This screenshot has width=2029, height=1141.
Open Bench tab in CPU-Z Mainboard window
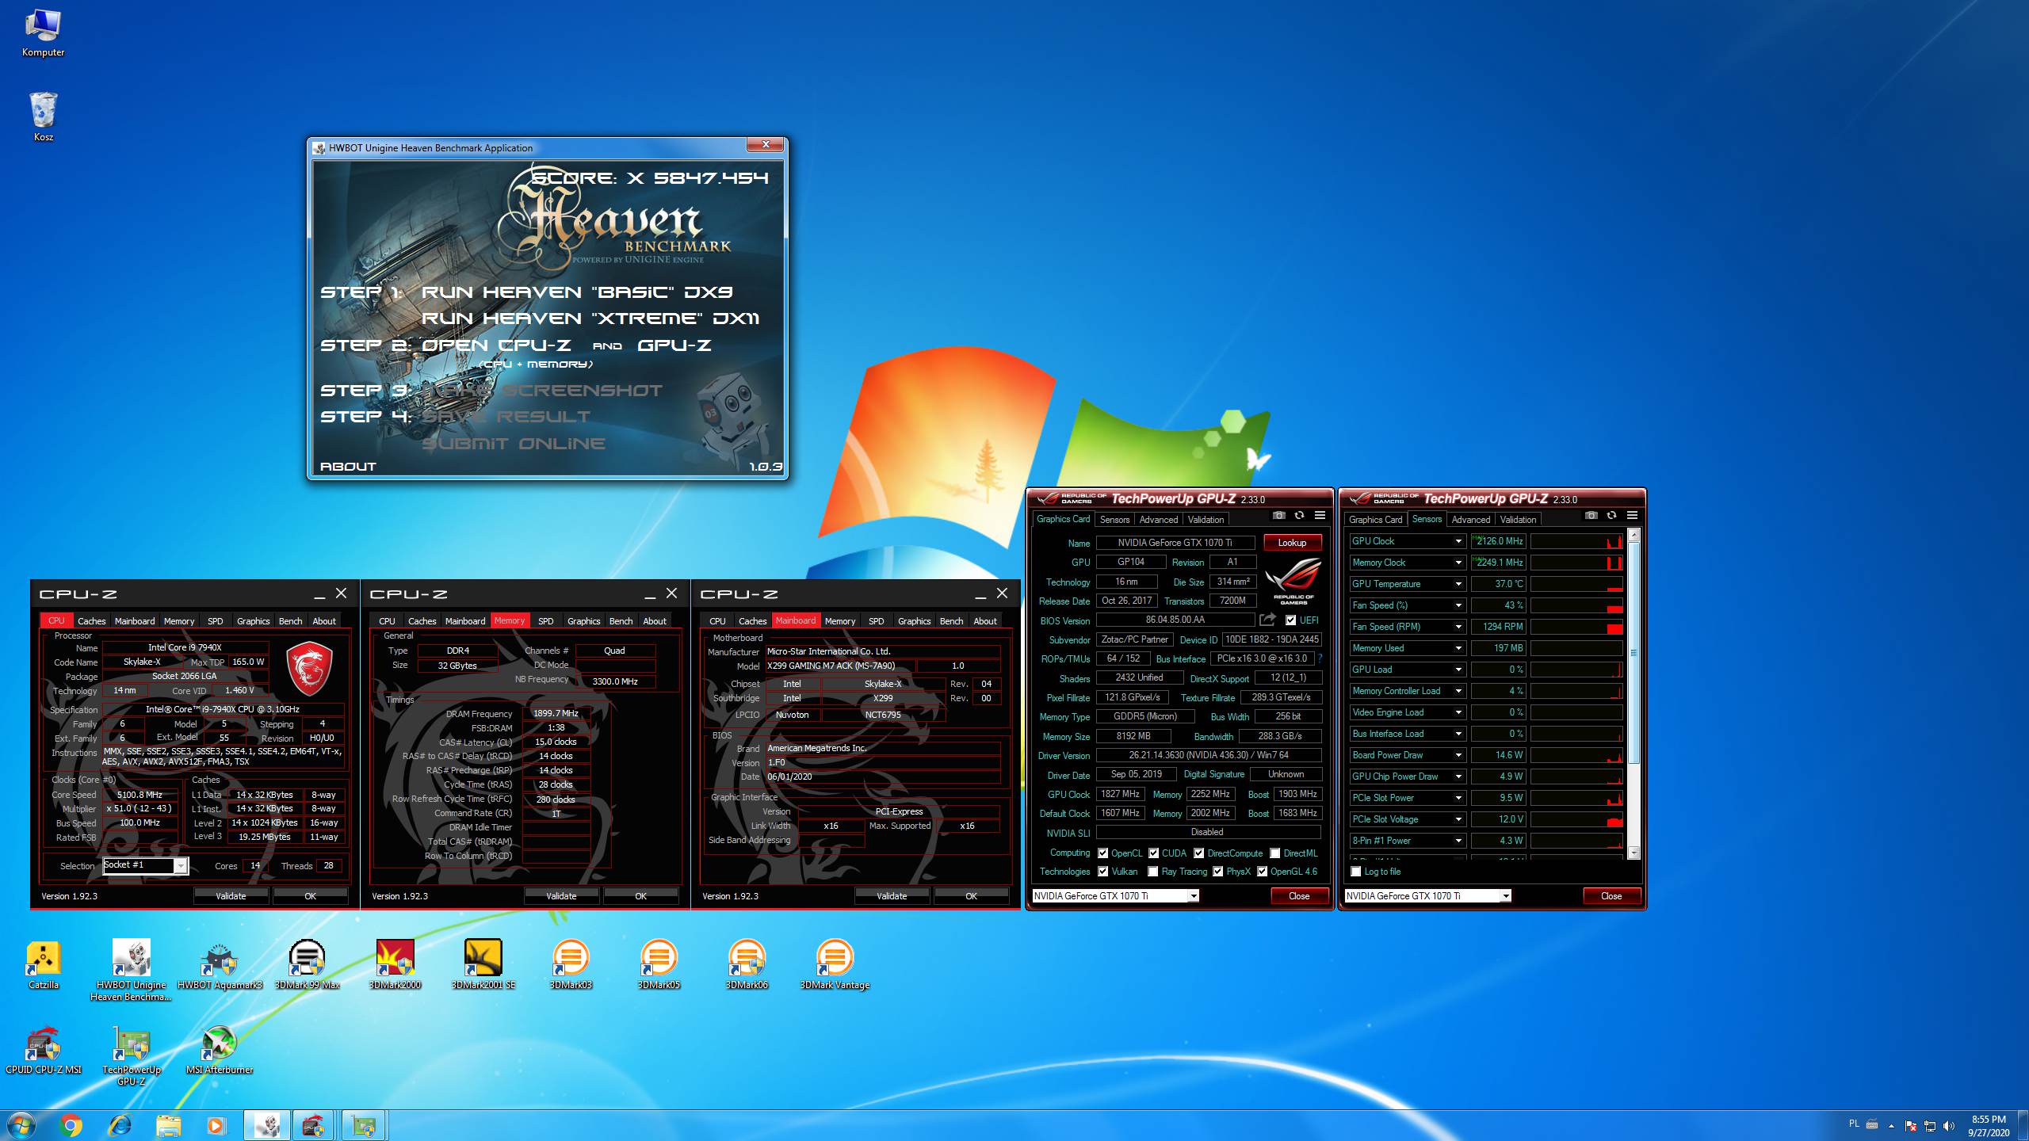tap(951, 621)
